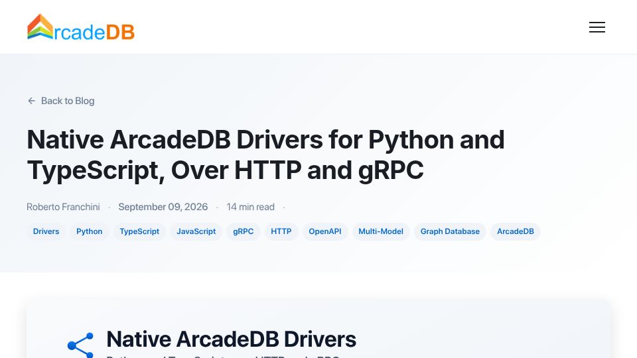
Task: Select the Graph Database tag
Action: point(450,231)
